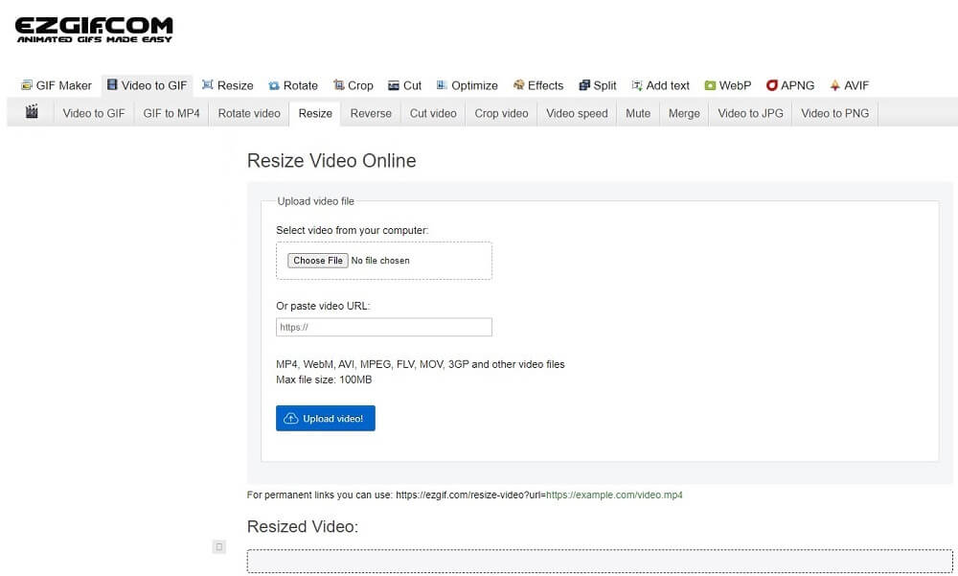Open the Cut tool
This screenshot has height=576, width=958.
pyautogui.click(x=404, y=85)
